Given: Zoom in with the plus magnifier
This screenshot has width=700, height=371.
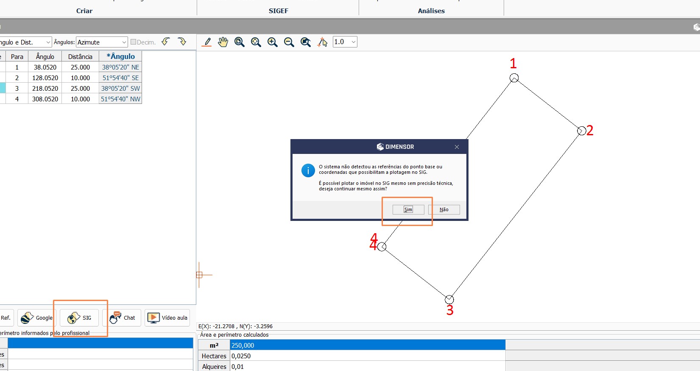Looking at the screenshot, I should (x=273, y=42).
